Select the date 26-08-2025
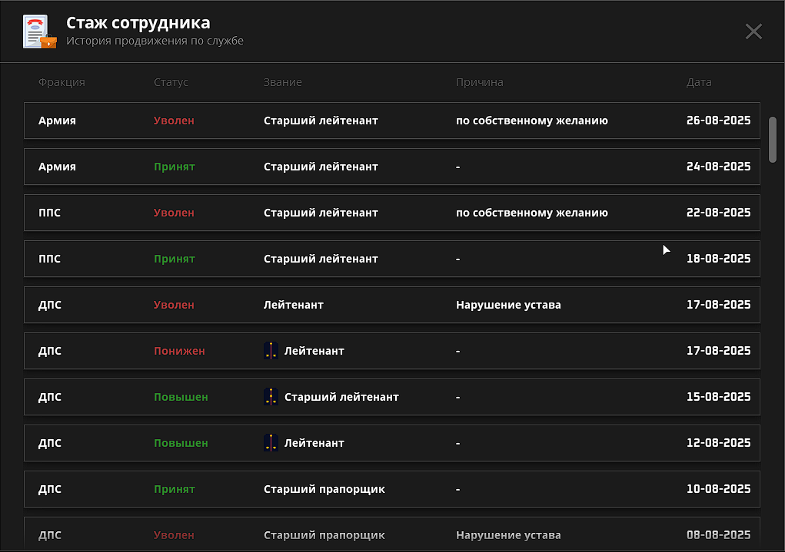The height and width of the screenshot is (552, 785). [x=718, y=120]
